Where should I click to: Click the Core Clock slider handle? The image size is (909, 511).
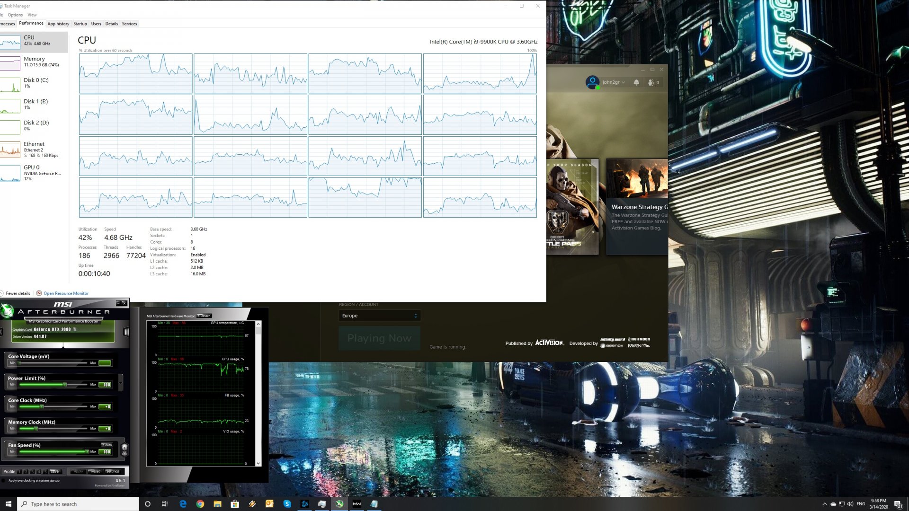tap(42, 406)
